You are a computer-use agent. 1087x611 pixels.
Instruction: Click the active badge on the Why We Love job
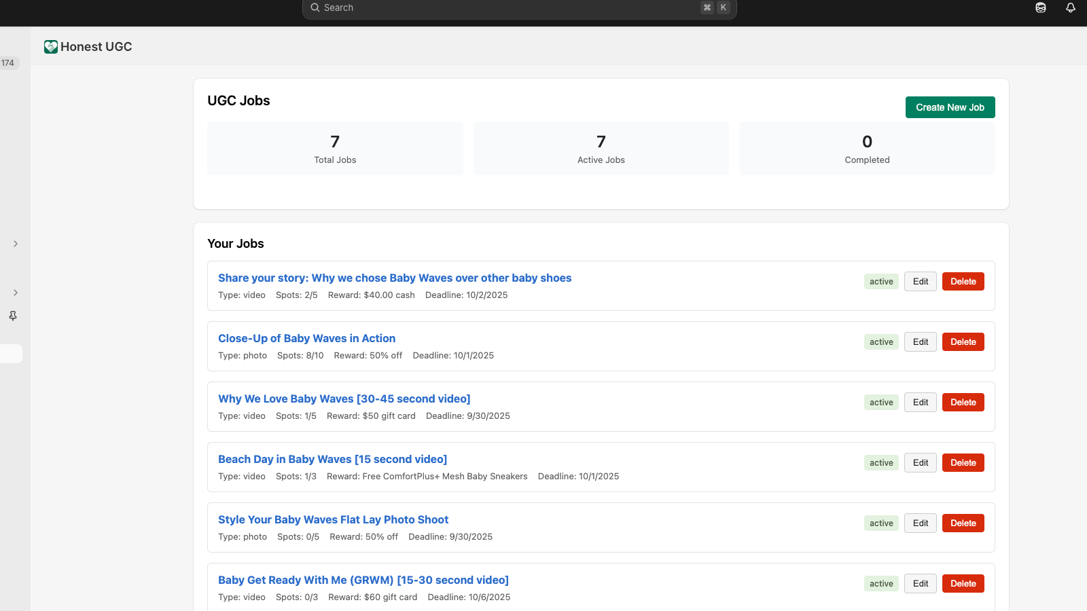881,403
